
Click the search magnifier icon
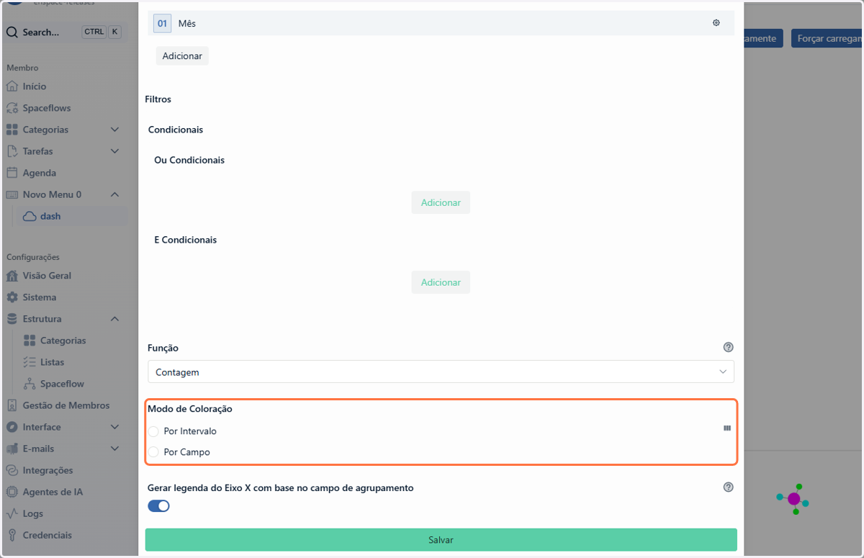12,32
